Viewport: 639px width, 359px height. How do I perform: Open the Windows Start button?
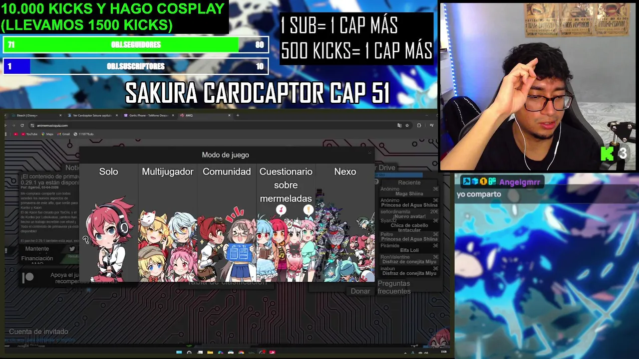click(x=179, y=353)
